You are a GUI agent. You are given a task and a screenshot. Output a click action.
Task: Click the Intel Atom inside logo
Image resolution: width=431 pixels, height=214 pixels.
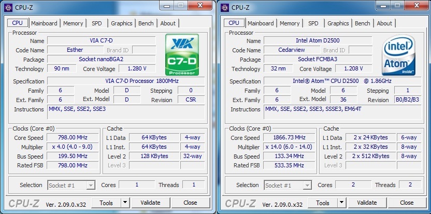(398, 55)
